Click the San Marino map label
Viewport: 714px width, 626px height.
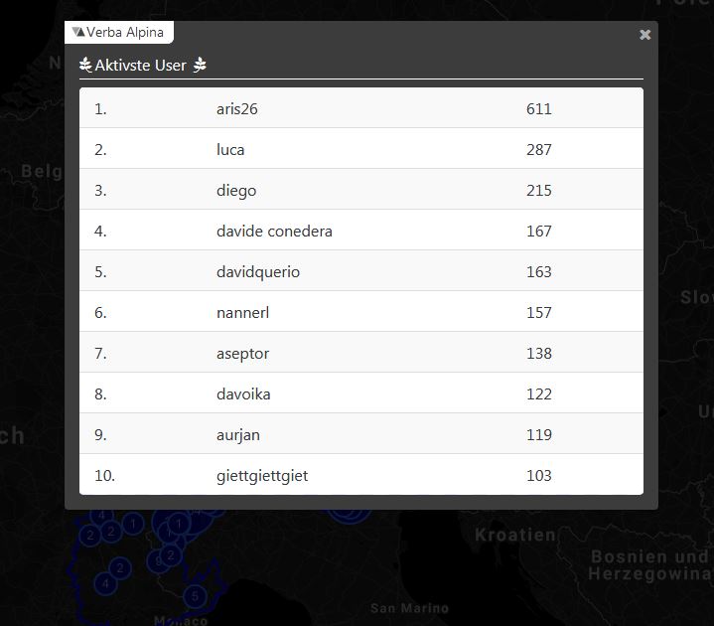click(x=409, y=608)
